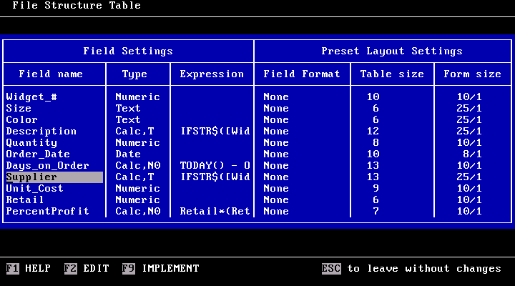Select the Quantity field name
The width and height of the screenshot is (515, 286).
(x=31, y=143)
